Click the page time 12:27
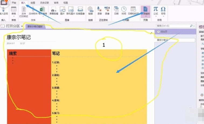Screen dimensions: 204x124 (x=22, y=43)
